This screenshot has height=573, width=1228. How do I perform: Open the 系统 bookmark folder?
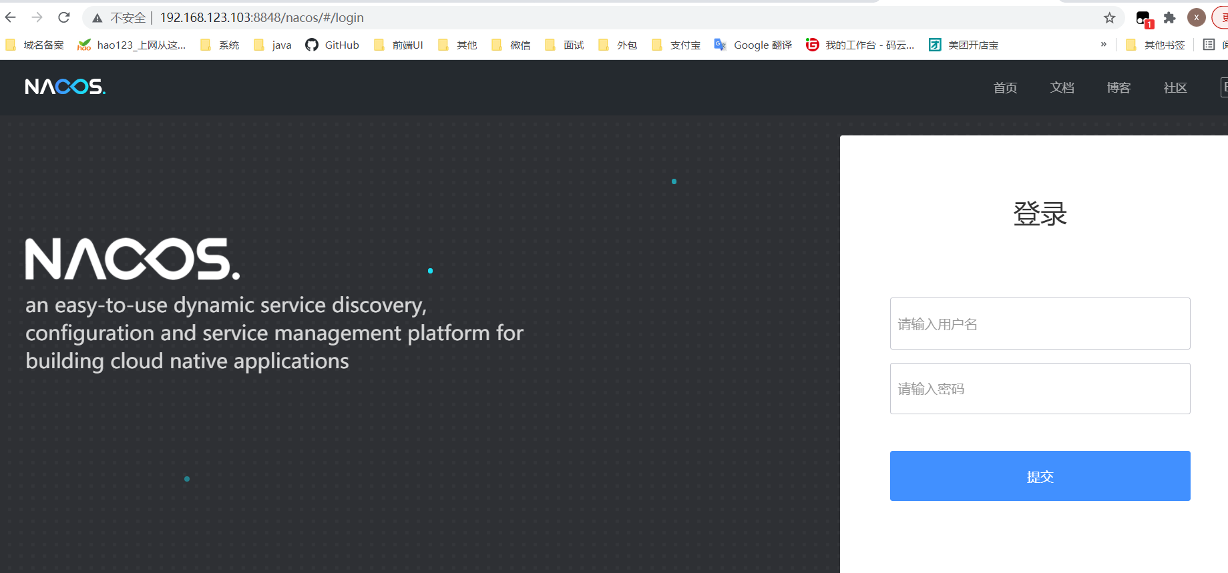(220, 45)
